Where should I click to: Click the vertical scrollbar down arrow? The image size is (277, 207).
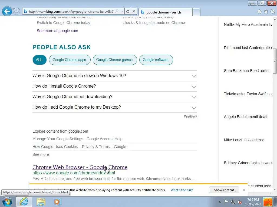coord(275,189)
